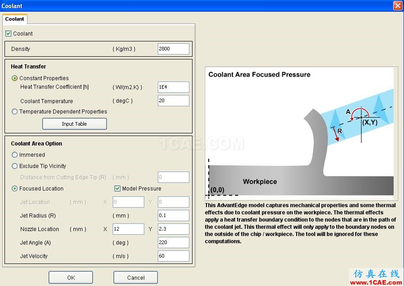404x286 pixels.
Task: Edit the Heat Transfer Coefficient field
Action: [x=174, y=87]
